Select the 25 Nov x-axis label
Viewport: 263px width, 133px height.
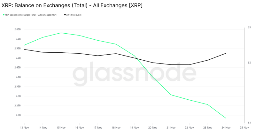[244, 128]
